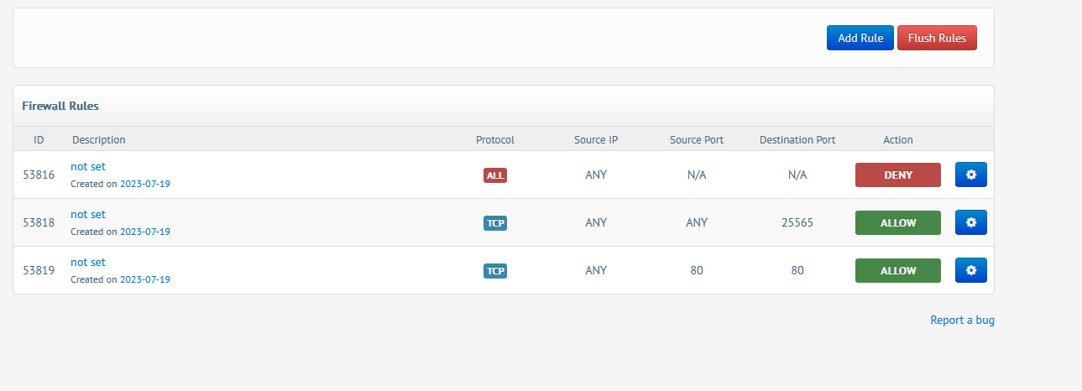
Task: Open gear settings for rule 53816
Action: pyautogui.click(x=970, y=175)
